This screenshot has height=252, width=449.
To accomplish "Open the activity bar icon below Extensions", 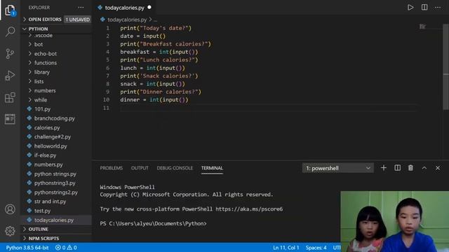I will click(10, 119).
